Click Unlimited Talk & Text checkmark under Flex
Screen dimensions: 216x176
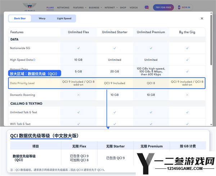(x=78, y=112)
